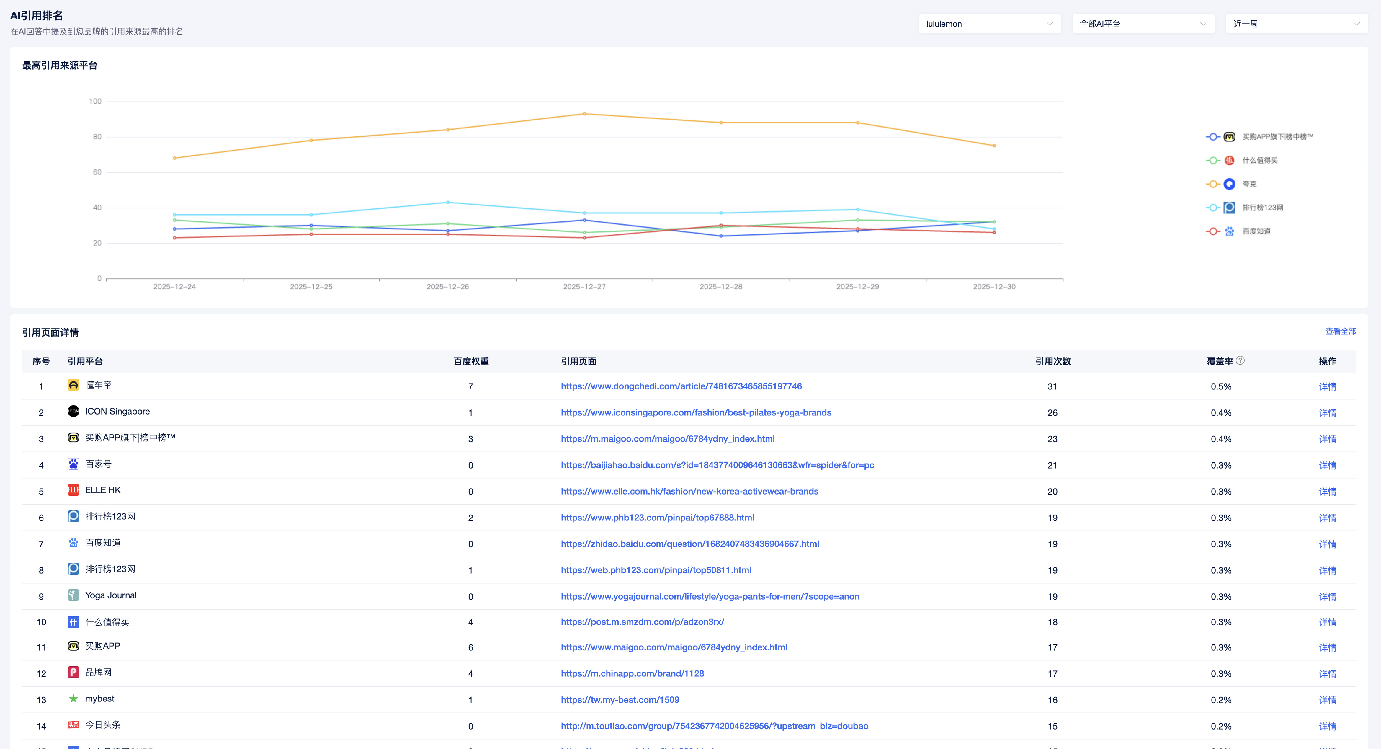The image size is (1381, 749).
Task: Open the dongchedi.com article link
Action: pyautogui.click(x=681, y=386)
